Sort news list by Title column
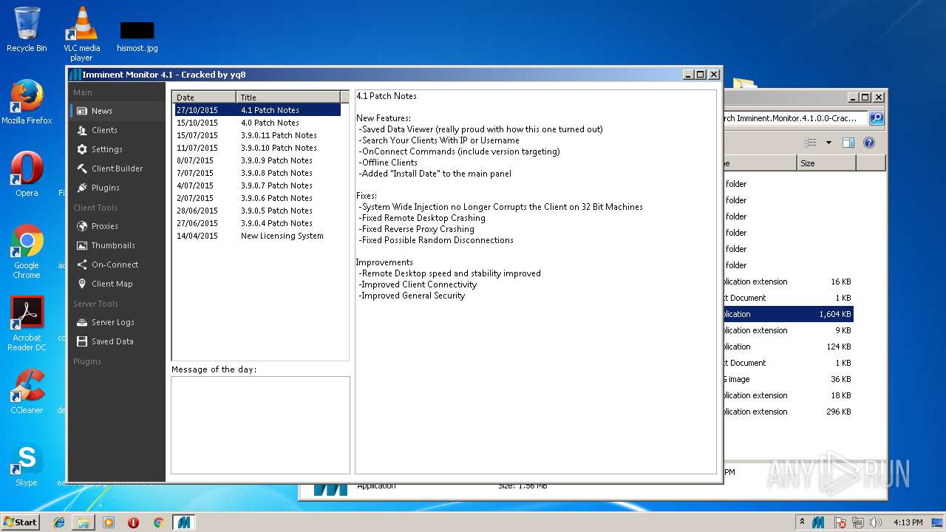The height and width of the screenshot is (532, 946). point(288,97)
